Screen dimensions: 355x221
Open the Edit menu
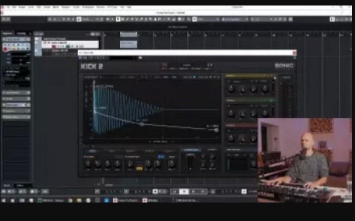click(x=14, y=7)
